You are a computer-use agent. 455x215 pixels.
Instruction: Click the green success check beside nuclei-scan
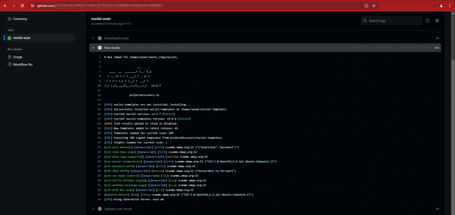(x=10, y=38)
